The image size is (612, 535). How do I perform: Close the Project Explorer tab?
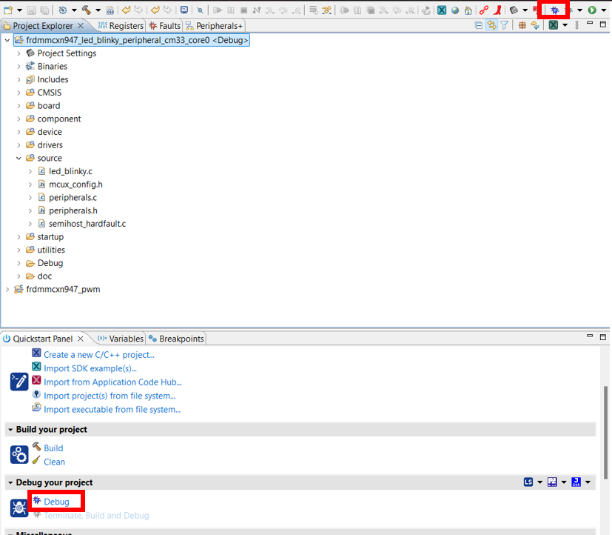coord(81,26)
